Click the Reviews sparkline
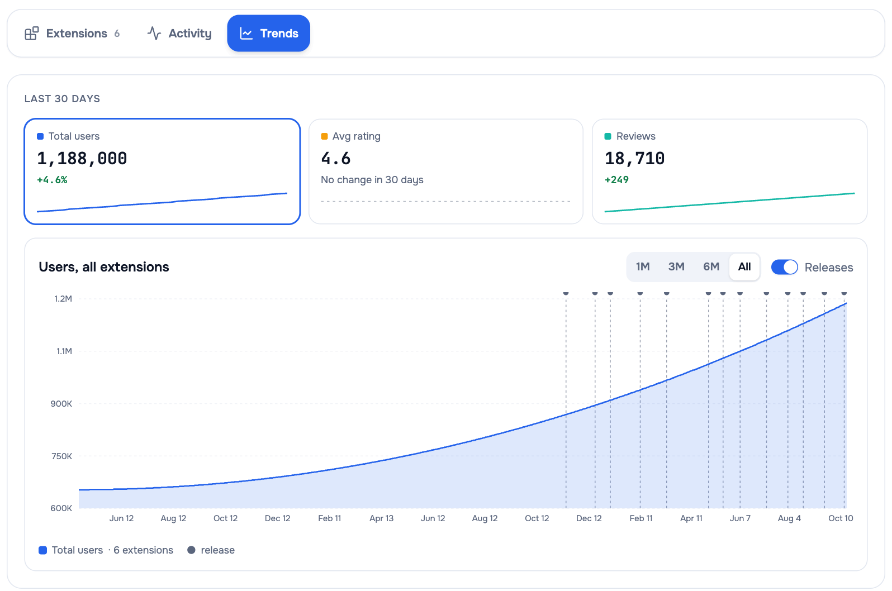The height and width of the screenshot is (591, 892). [729, 203]
